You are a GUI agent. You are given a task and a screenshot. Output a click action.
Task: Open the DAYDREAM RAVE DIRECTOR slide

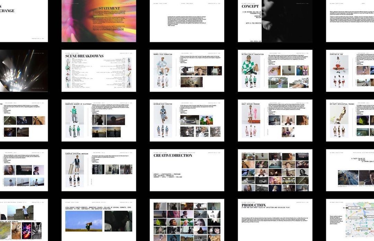tap(187, 120)
